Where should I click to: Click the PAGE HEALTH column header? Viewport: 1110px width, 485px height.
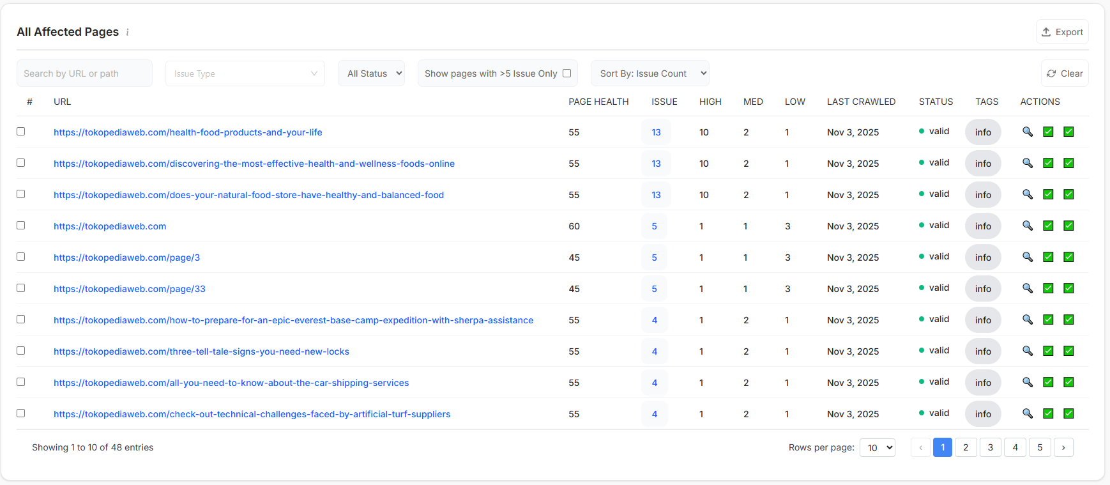coord(598,102)
